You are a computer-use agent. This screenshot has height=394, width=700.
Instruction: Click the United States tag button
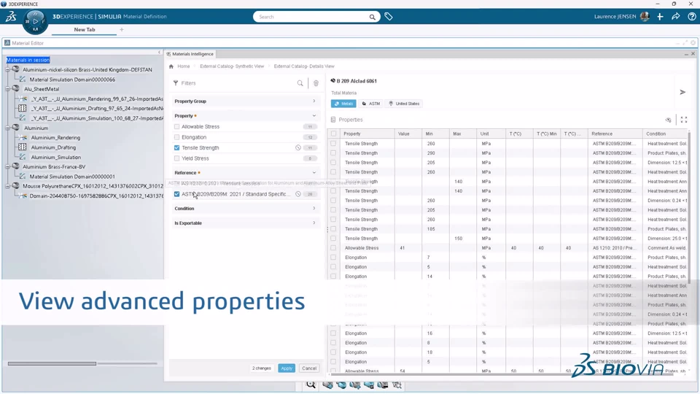click(404, 104)
